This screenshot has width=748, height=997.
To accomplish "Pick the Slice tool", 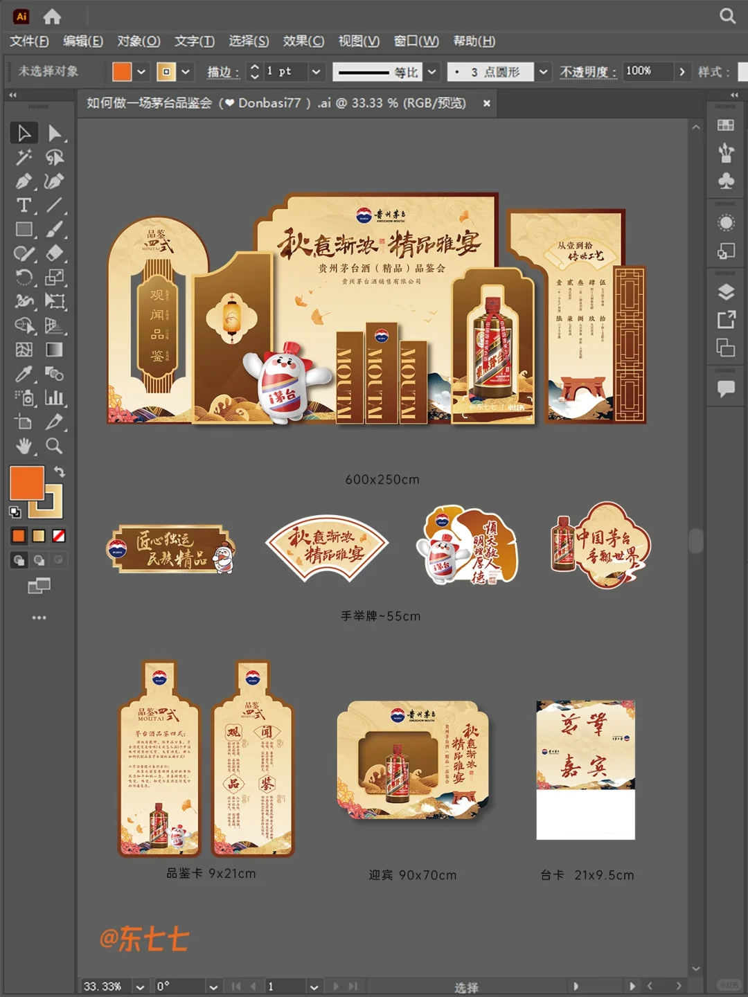I will click(x=54, y=422).
